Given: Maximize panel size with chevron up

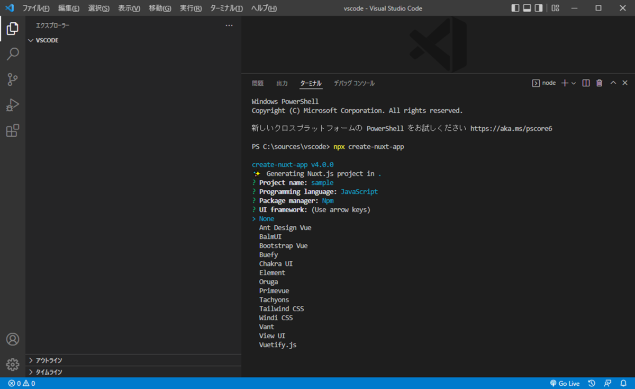Looking at the screenshot, I should (x=613, y=83).
